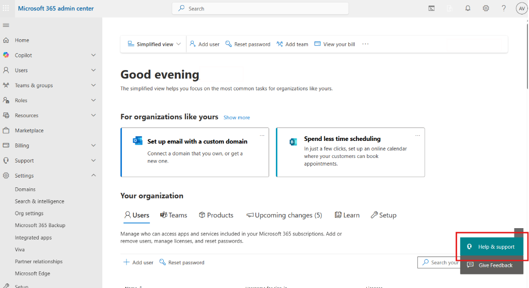Open the app launcher waffle icon
The width and height of the screenshot is (529, 288).
tap(6, 8)
